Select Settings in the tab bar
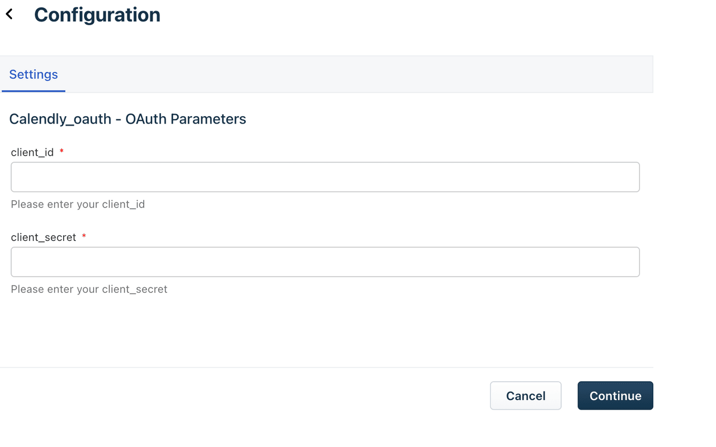 [33, 74]
